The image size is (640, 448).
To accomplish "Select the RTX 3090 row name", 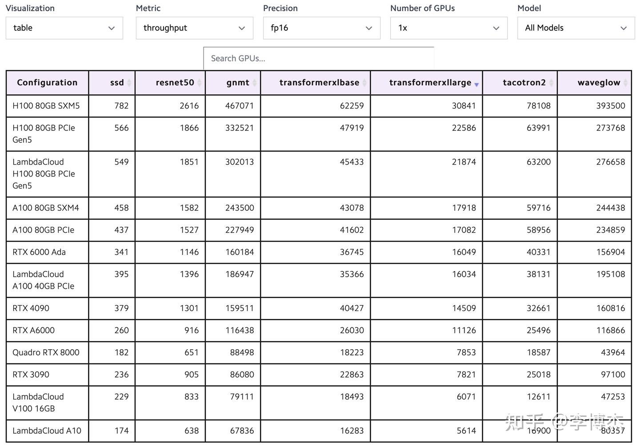I will [31, 375].
